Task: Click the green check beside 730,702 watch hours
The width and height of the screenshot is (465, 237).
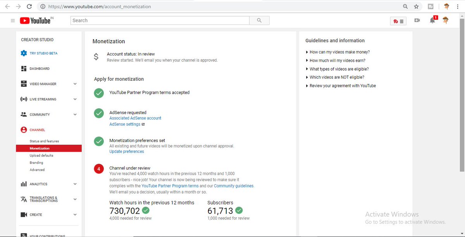Action: coord(146,210)
